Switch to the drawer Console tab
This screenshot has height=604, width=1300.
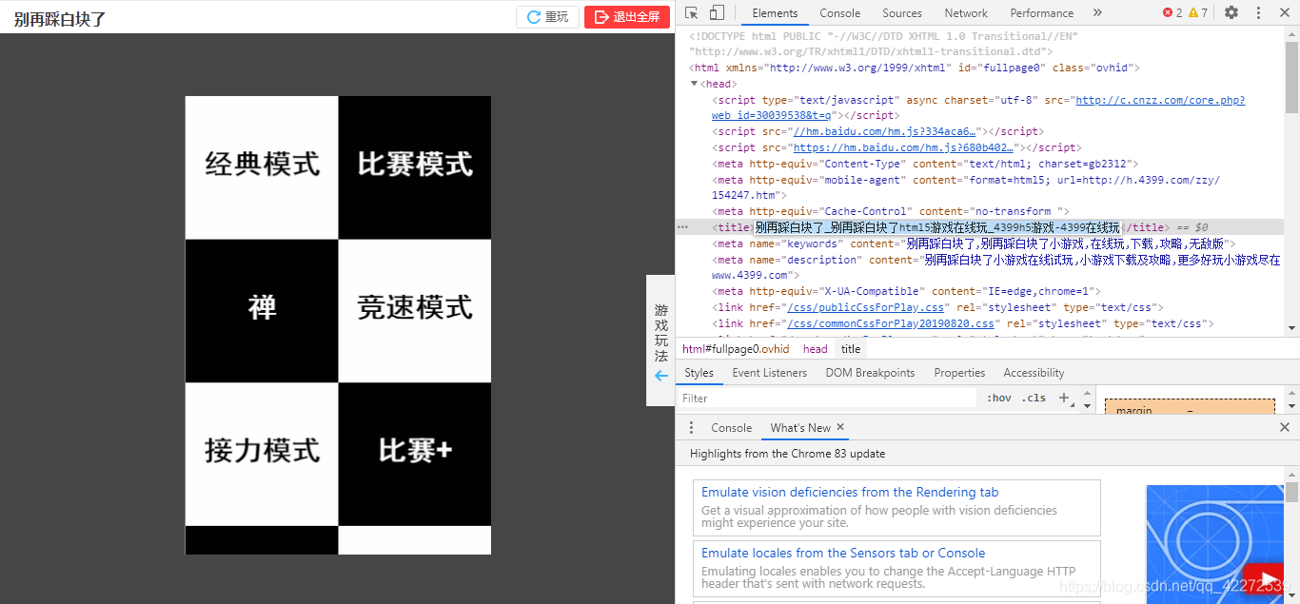coord(731,428)
